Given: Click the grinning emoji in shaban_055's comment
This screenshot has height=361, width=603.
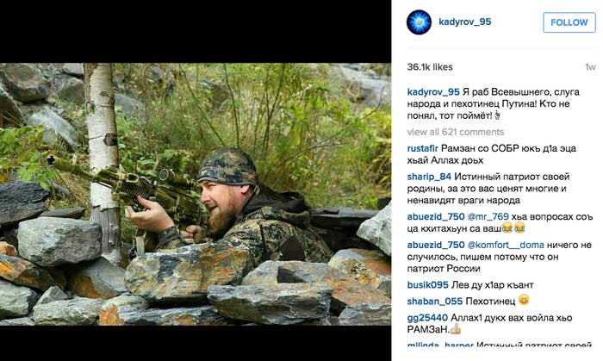Looking at the screenshot, I should 524,300.
